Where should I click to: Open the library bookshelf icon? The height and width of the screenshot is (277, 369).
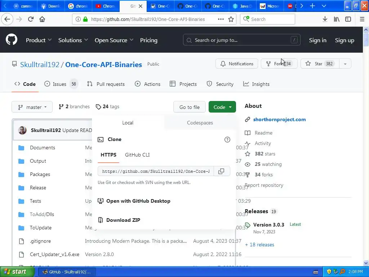click(x=337, y=19)
